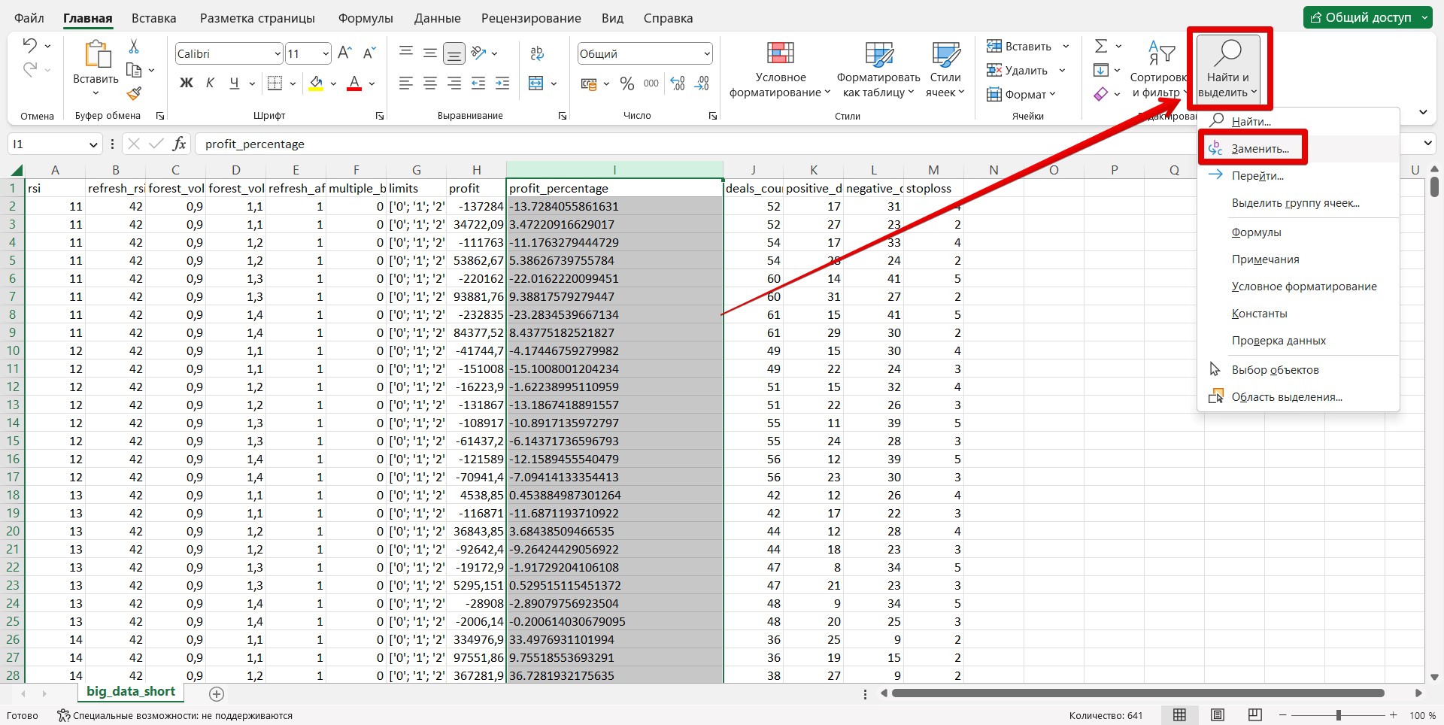The image size is (1444, 725).
Task: Toggle Italic formatting (К) button
Action: tap(211, 83)
